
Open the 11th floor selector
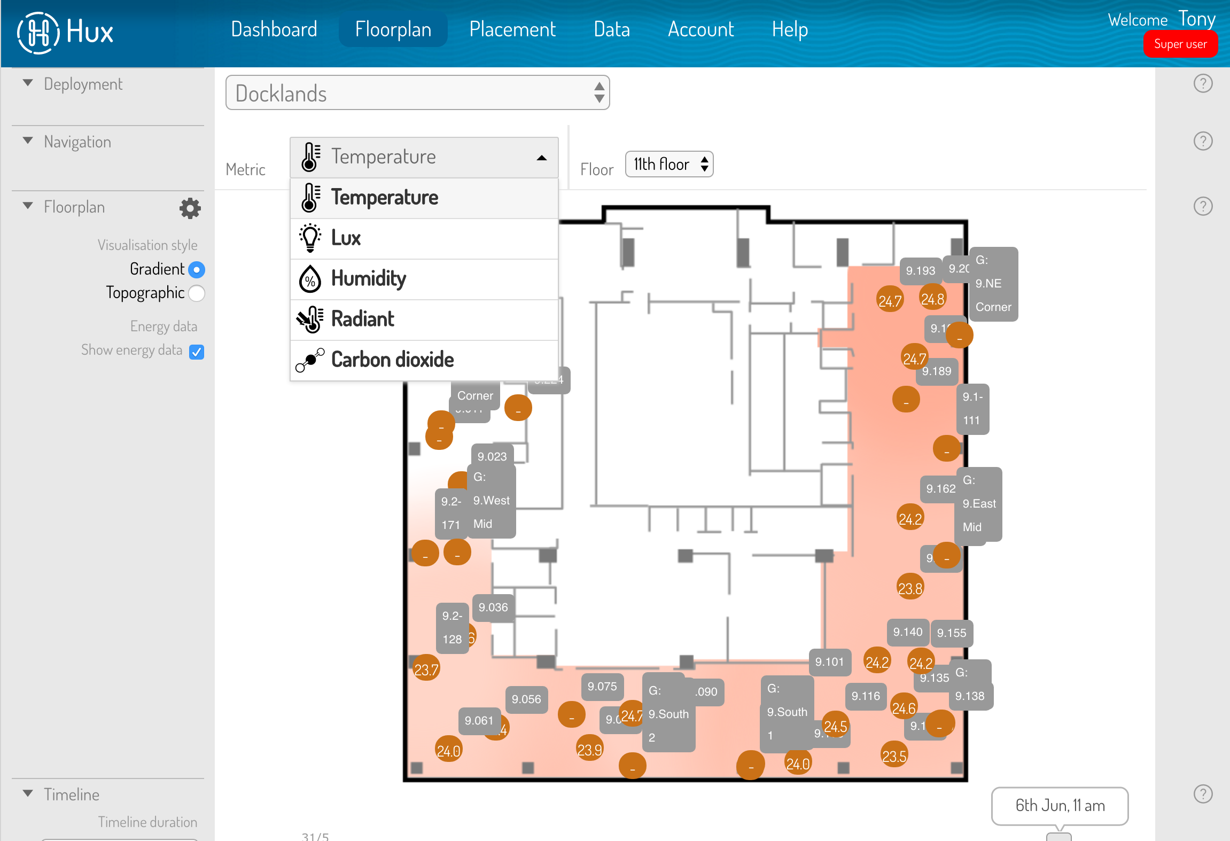(669, 164)
